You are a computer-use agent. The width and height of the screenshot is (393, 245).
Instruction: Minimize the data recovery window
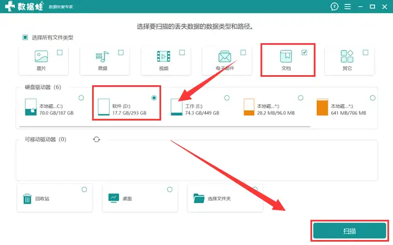tap(360, 7)
